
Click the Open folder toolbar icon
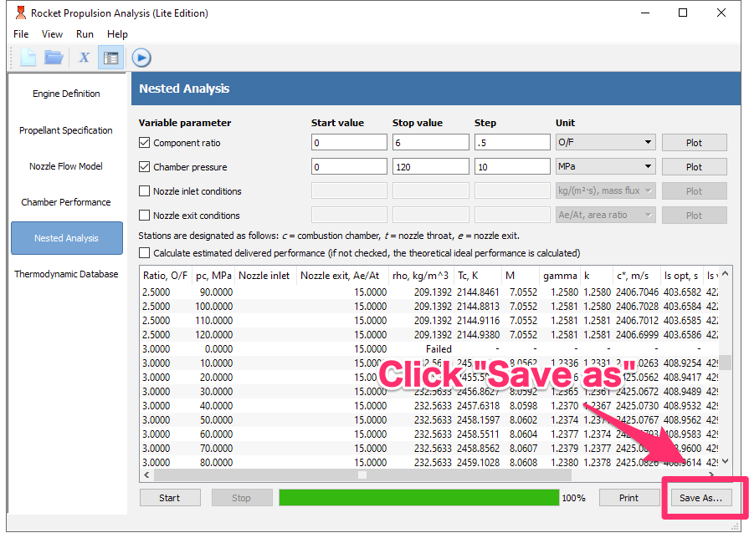[x=54, y=58]
